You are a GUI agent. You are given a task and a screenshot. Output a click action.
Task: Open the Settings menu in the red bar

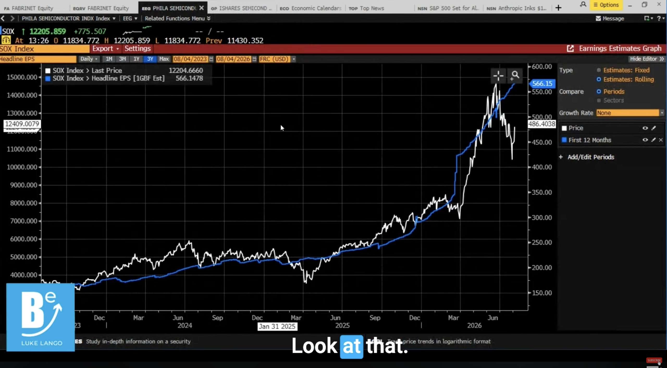pyautogui.click(x=138, y=49)
